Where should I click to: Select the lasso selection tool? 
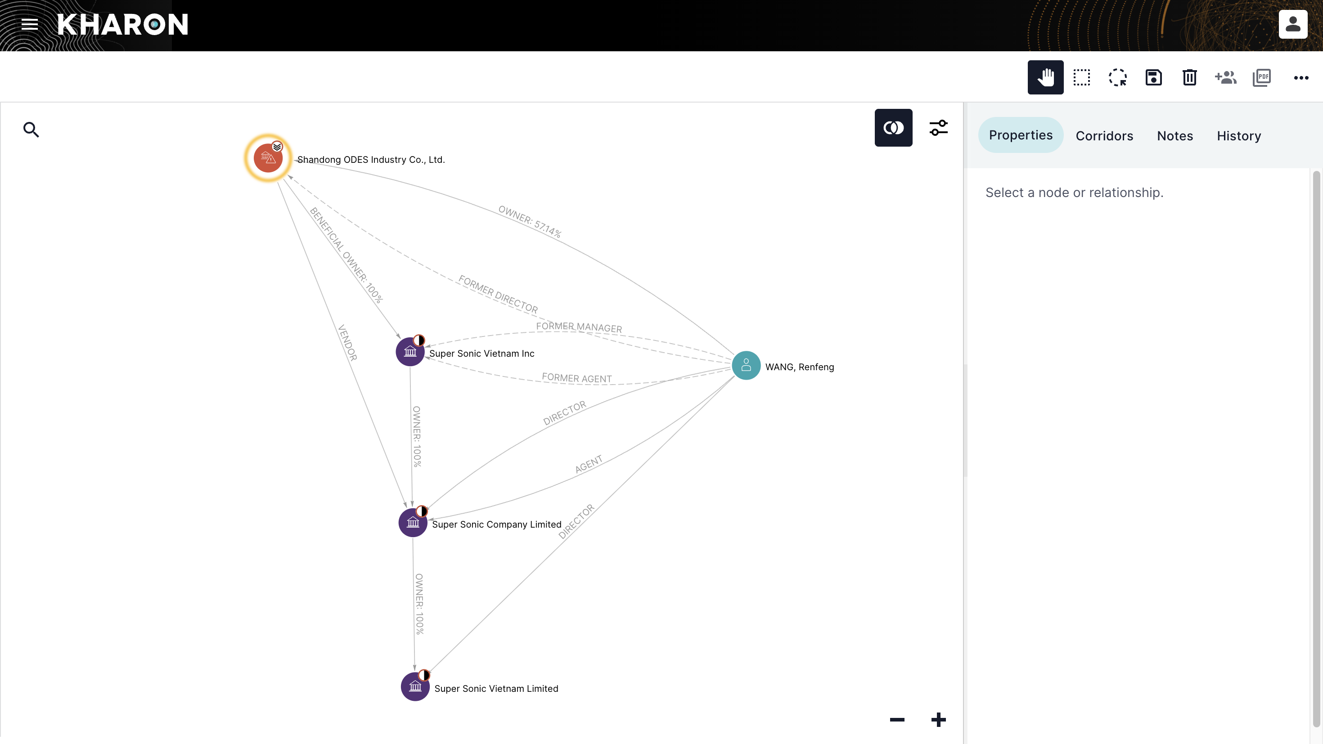click(1117, 77)
